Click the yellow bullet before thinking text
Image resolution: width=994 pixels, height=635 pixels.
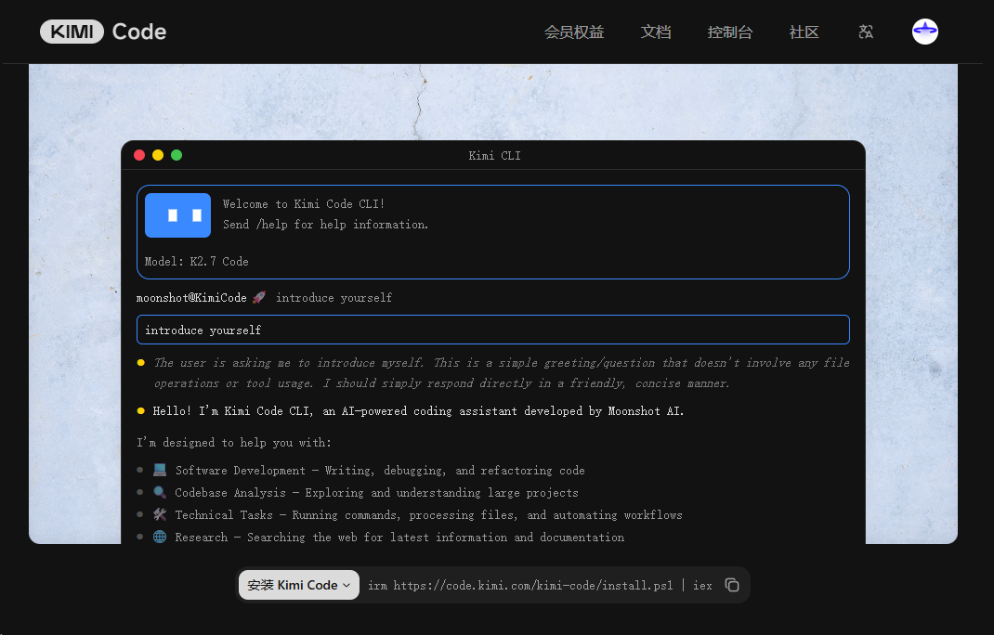click(140, 362)
